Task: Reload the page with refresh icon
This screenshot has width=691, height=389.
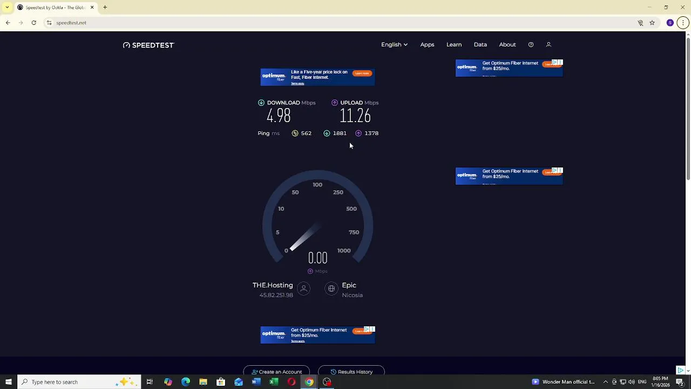Action: [x=33, y=23]
